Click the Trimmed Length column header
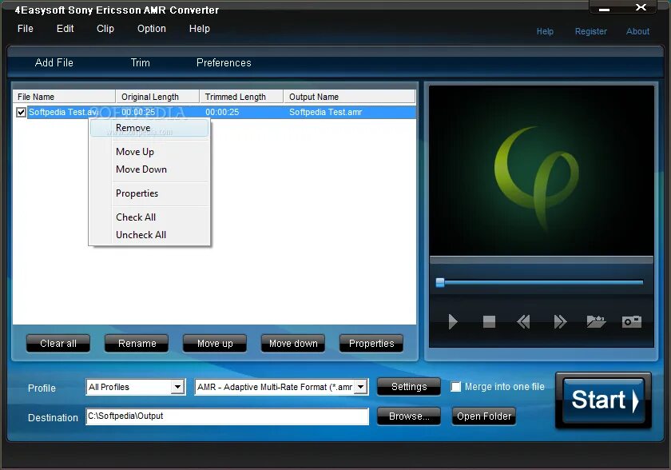 coord(241,97)
